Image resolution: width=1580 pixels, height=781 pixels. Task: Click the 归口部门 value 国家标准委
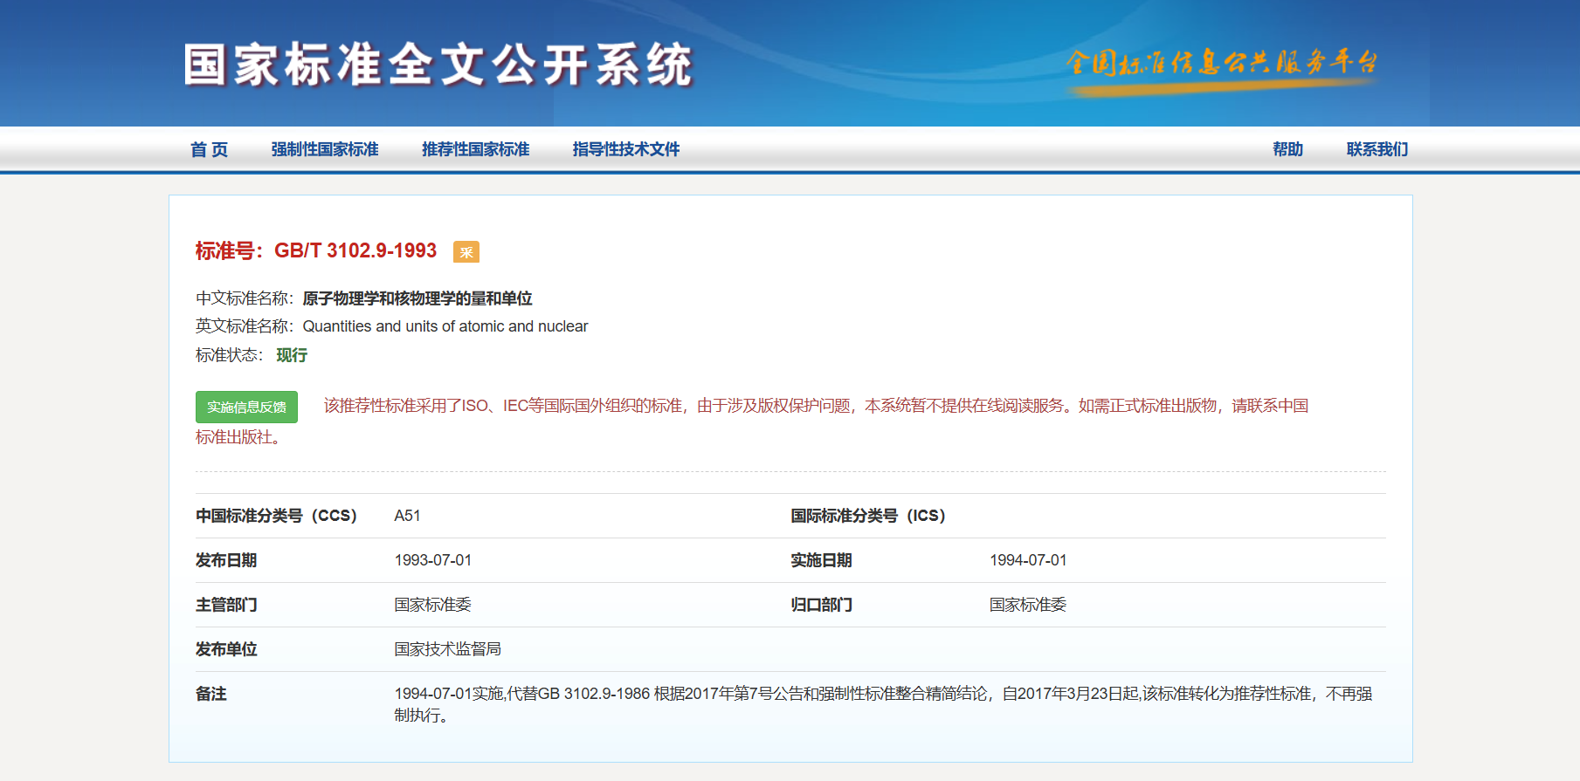(1027, 605)
